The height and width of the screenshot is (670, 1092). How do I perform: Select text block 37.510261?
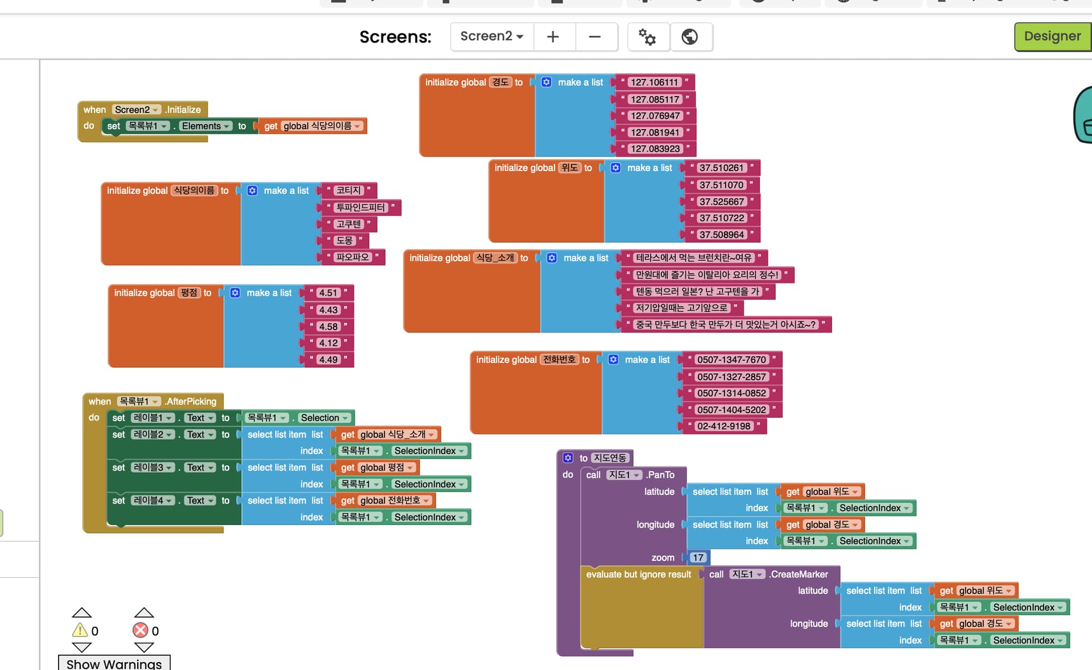(722, 168)
